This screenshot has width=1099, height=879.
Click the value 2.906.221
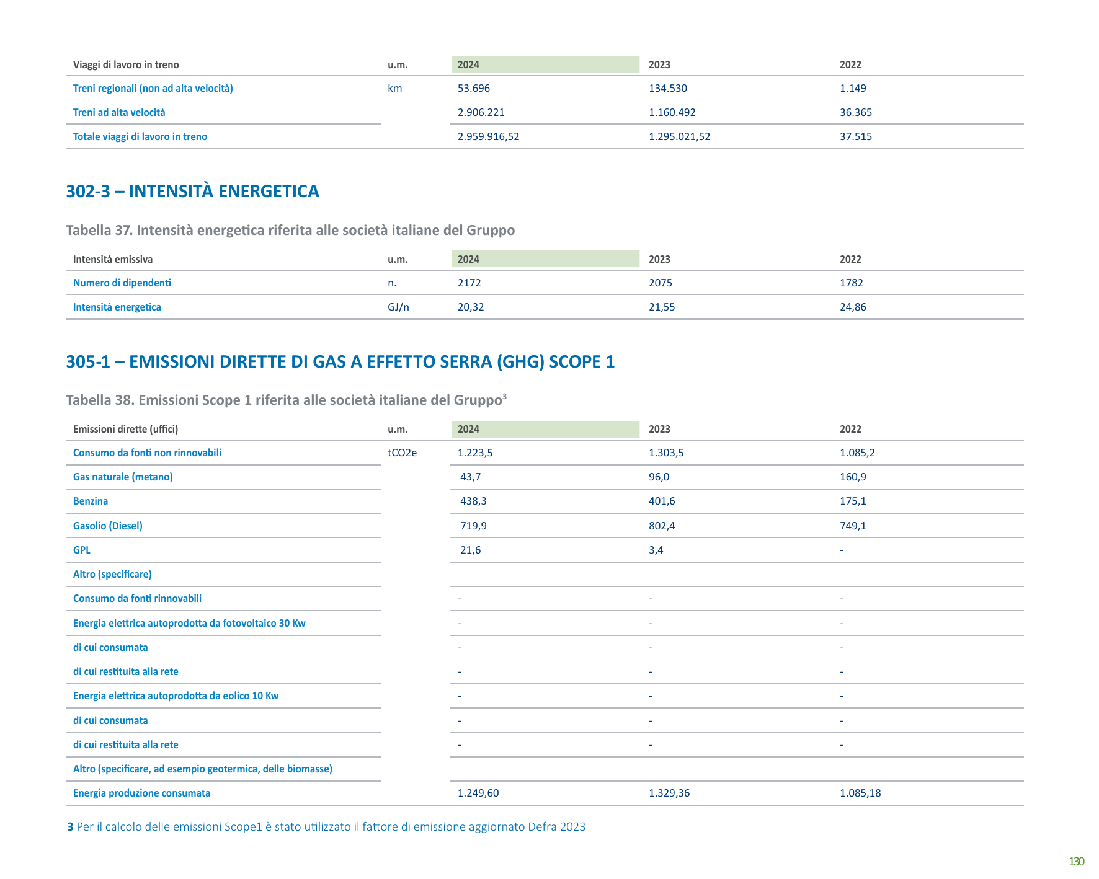click(x=481, y=112)
